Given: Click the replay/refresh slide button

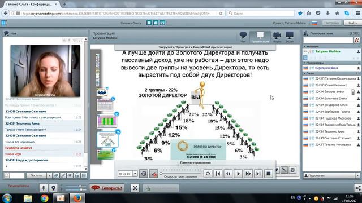Looking at the screenshot, I should coord(208,174).
